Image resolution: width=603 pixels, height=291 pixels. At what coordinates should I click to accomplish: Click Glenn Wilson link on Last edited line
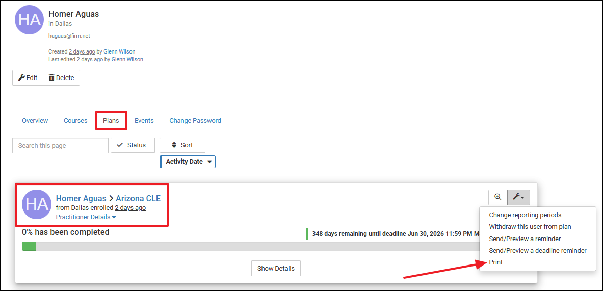[127, 59]
